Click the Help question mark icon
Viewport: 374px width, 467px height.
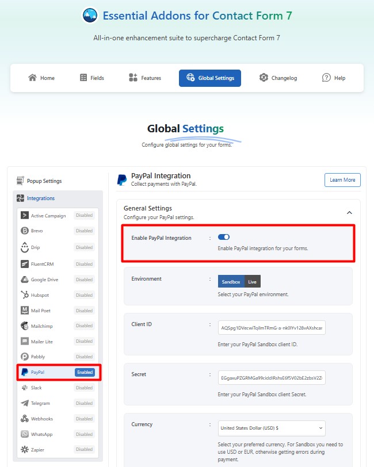pos(326,78)
